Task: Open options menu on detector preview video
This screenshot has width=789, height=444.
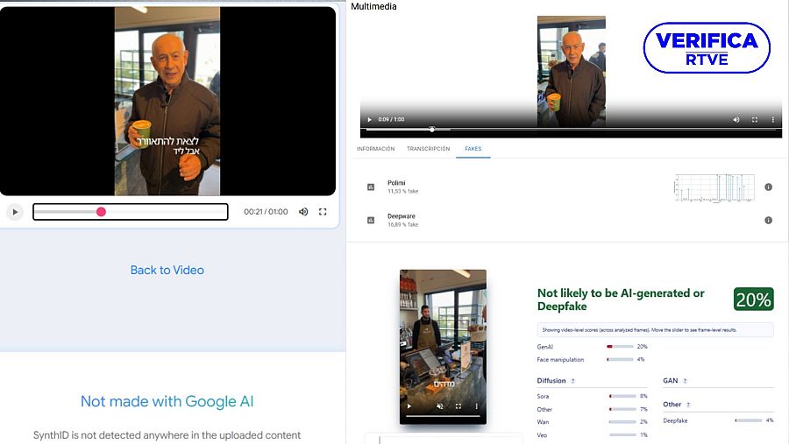Action: tap(477, 406)
